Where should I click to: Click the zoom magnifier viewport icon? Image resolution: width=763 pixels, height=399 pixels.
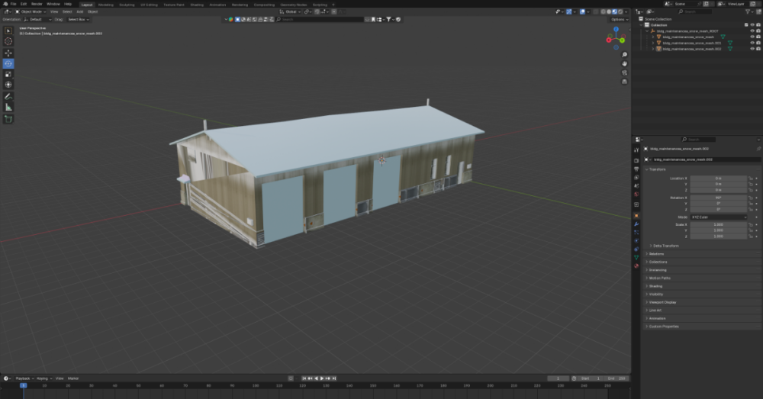coord(624,55)
